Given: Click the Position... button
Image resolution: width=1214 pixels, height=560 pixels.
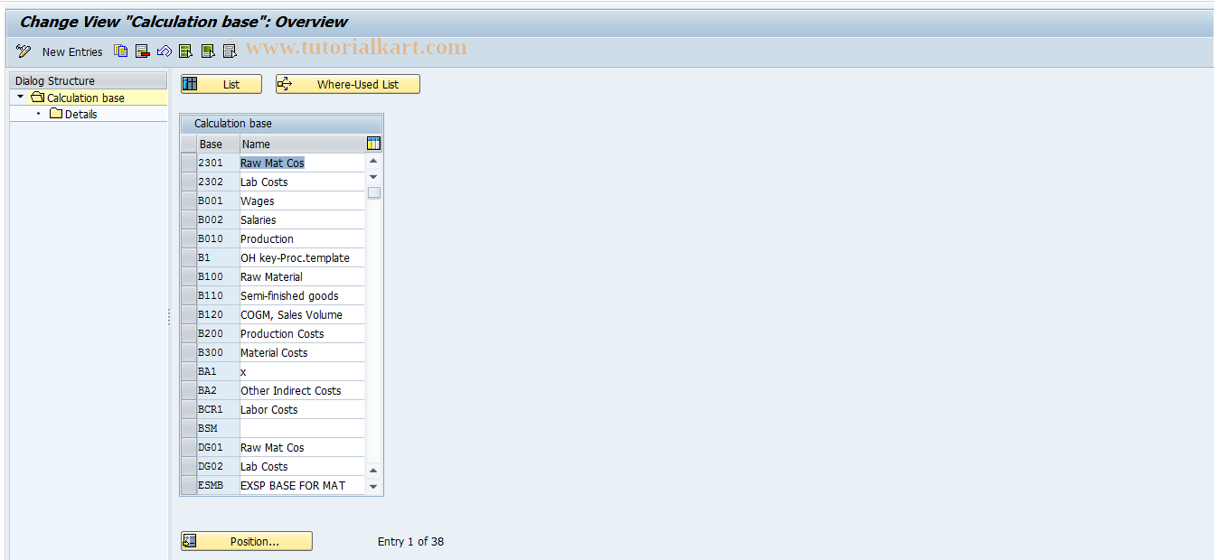Looking at the screenshot, I should coord(247,541).
